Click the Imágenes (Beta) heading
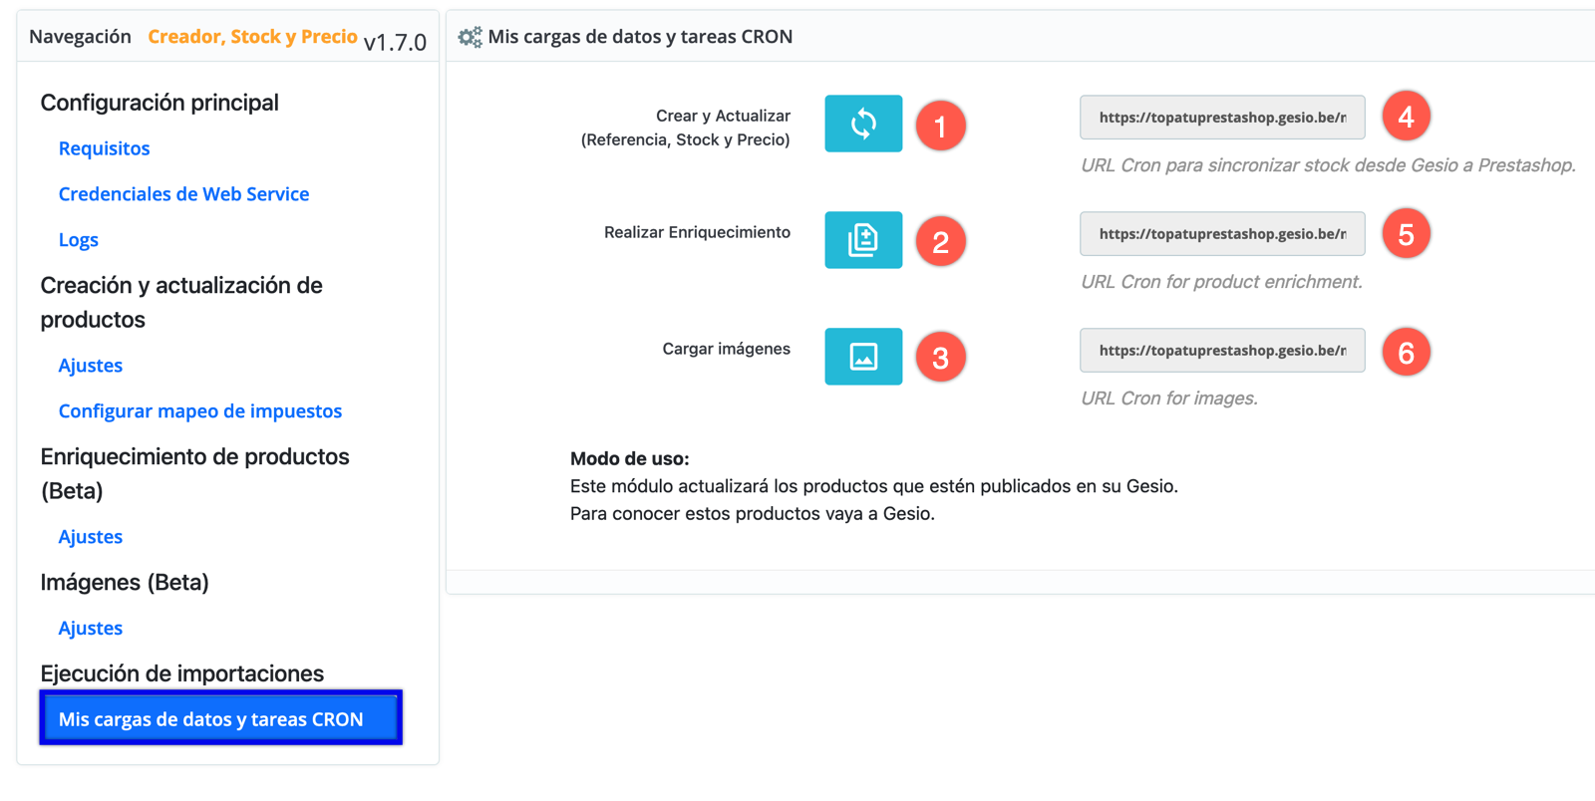The image size is (1595, 801). [125, 582]
